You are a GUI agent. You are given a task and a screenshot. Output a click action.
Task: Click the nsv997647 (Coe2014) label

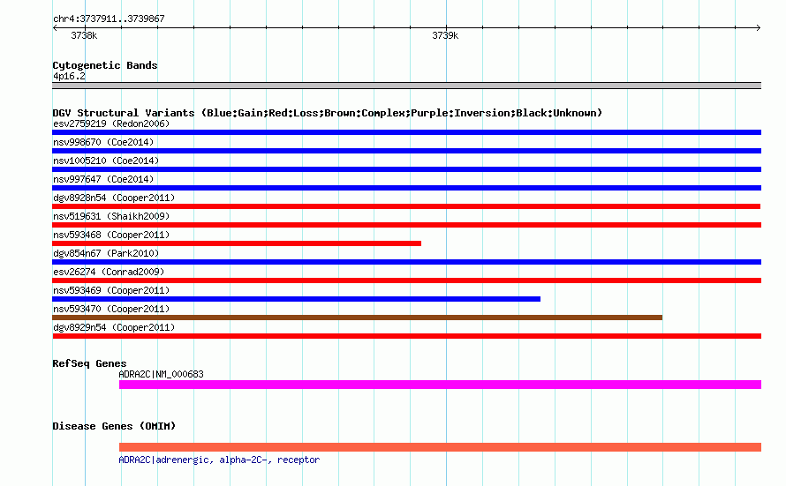103,179
